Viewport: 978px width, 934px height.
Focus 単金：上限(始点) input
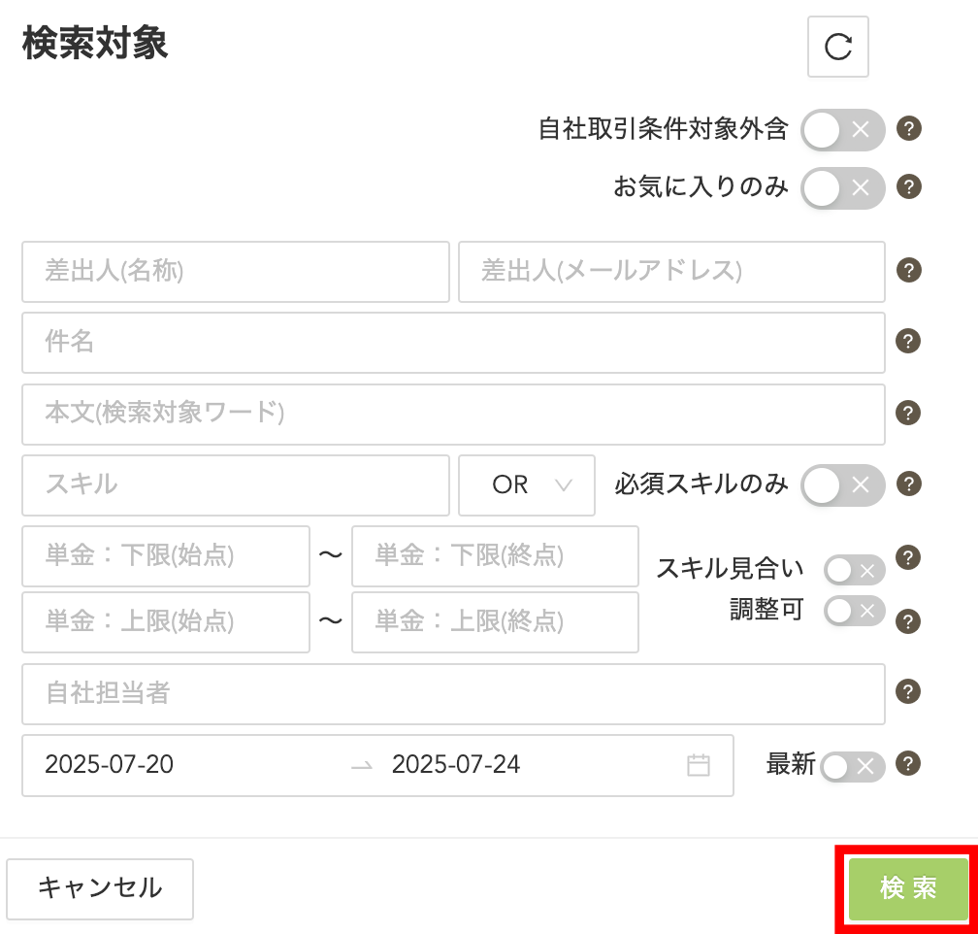click(166, 621)
